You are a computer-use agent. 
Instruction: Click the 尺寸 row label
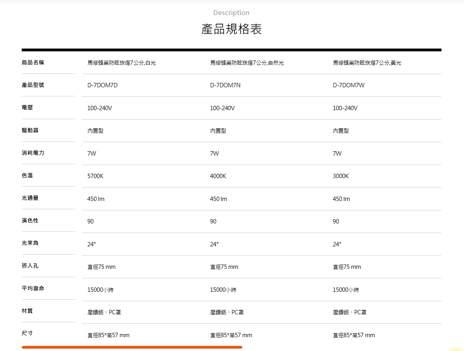27,333
